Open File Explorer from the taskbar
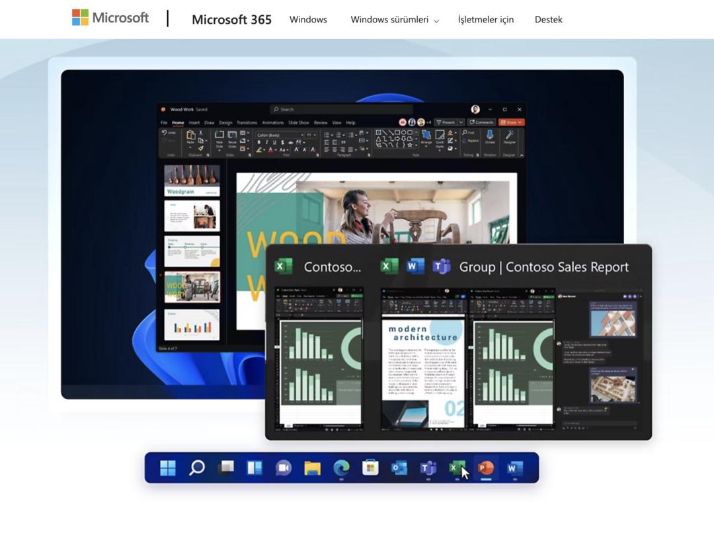 click(312, 468)
